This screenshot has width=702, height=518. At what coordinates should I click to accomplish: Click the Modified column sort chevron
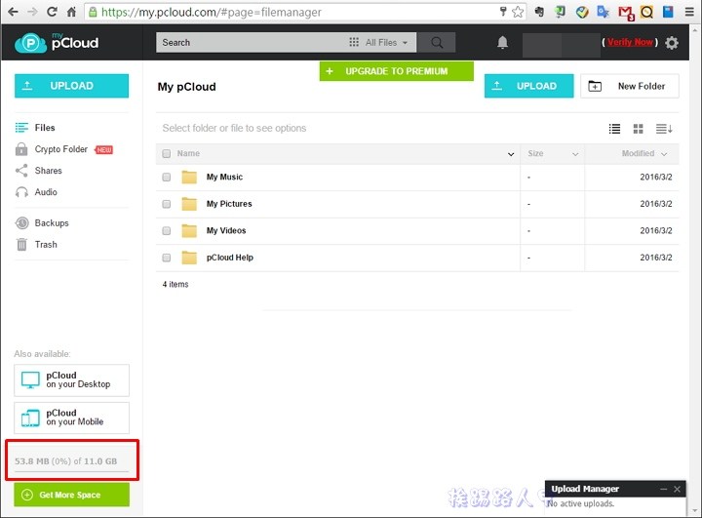pyautogui.click(x=664, y=154)
